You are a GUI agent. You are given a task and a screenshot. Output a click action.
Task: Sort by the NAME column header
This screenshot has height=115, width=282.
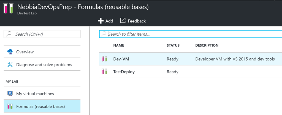coord(118,45)
